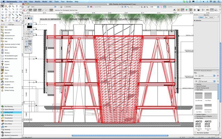Switch to the Dims/Notes tool set

pyautogui.click(x=8, y=123)
